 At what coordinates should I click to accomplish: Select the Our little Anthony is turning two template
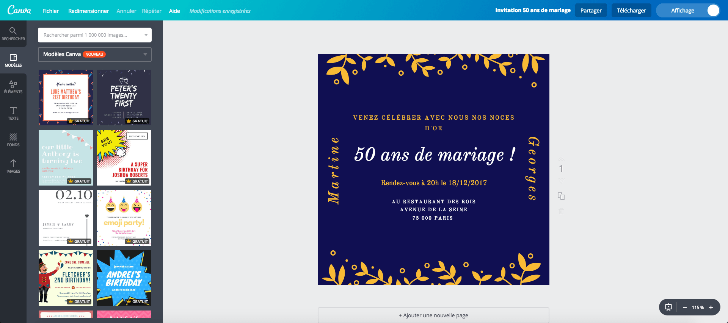[66, 158]
